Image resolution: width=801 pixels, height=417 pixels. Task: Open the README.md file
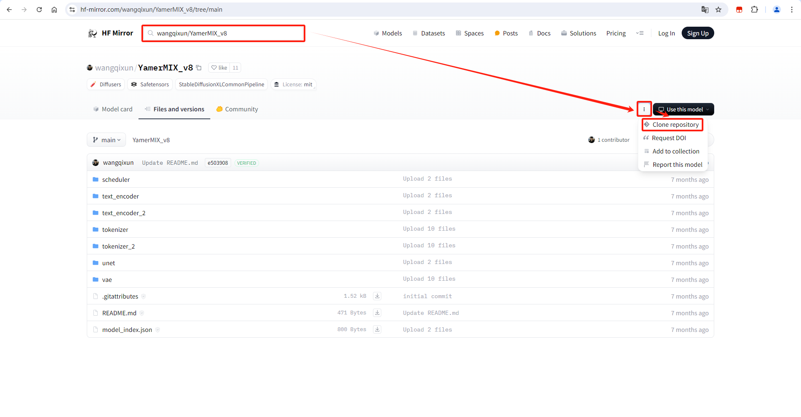click(119, 313)
